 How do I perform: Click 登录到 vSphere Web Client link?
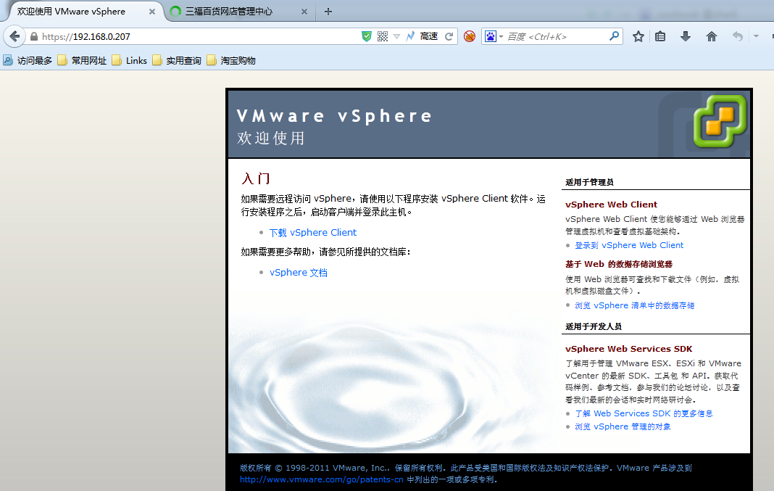coord(629,245)
